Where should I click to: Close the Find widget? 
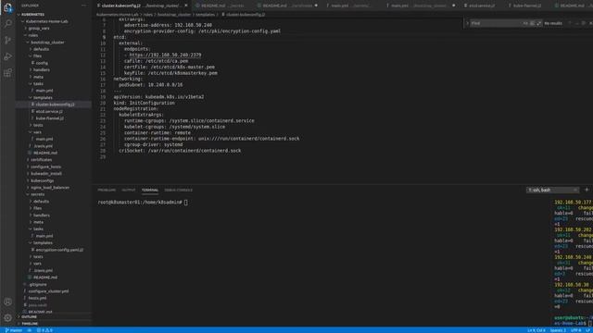590,23
